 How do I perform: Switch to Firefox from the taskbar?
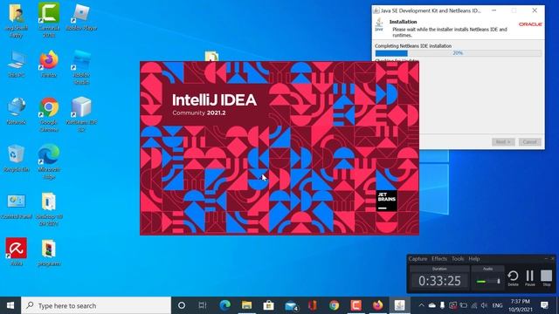coord(378,305)
